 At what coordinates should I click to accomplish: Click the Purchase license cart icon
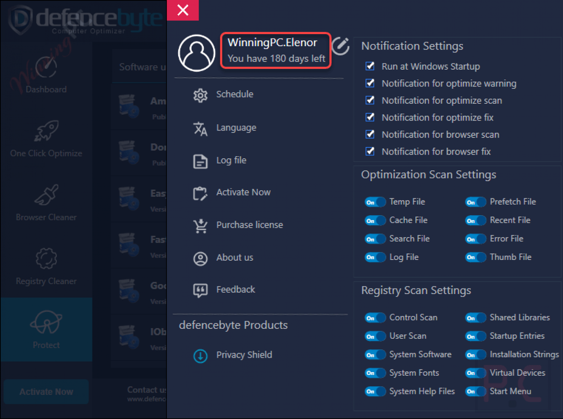pyautogui.click(x=200, y=226)
